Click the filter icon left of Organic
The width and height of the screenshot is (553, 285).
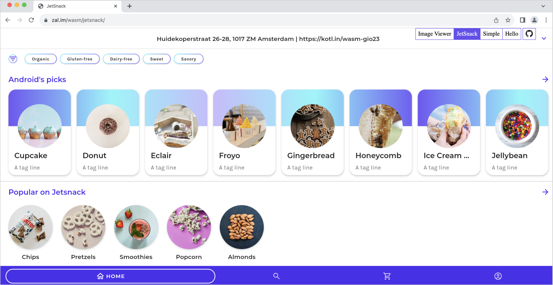(x=13, y=59)
